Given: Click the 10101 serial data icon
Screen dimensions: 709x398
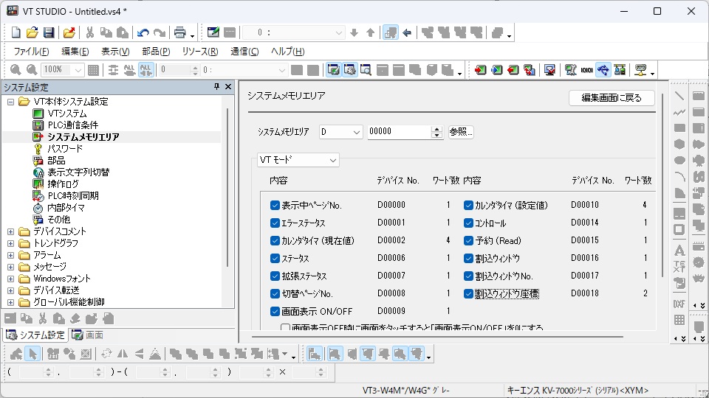Looking at the screenshot, I should [x=587, y=70].
